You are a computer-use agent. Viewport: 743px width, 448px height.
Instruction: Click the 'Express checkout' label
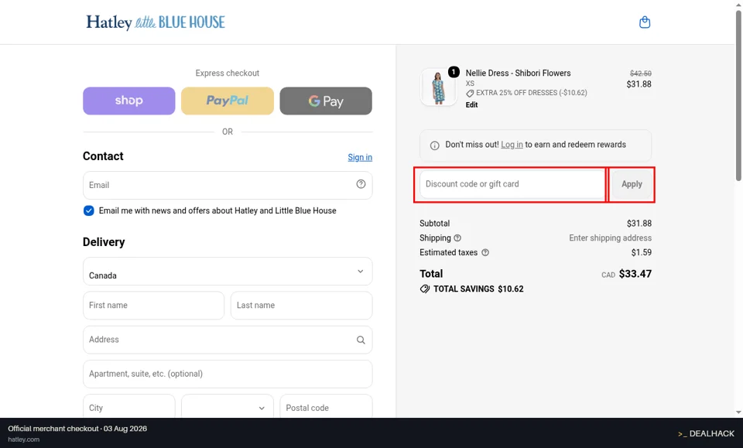tap(228, 73)
